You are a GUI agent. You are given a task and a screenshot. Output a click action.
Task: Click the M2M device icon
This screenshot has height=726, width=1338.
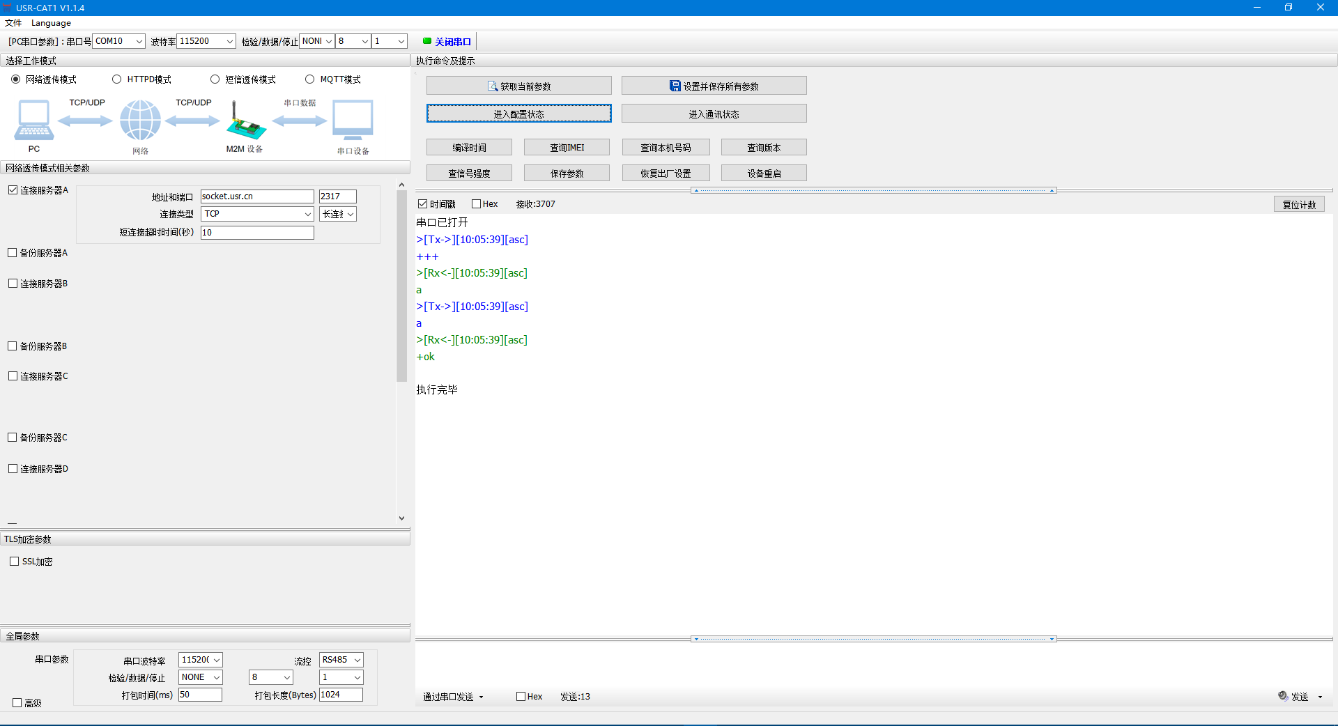245,123
